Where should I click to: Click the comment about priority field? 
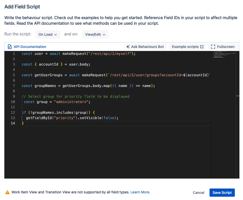click(75, 96)
